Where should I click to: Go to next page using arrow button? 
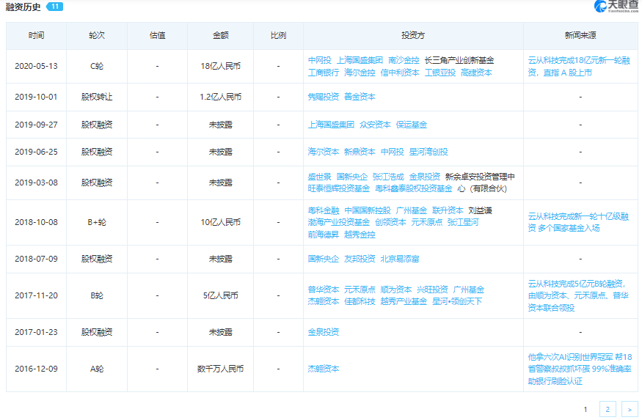(630, 409)
